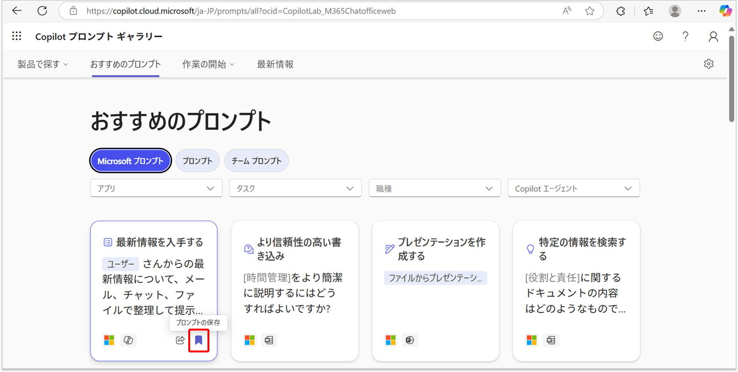Open the app launcher grid icon
The image size is (738, 372).
(x=16, y=36)
